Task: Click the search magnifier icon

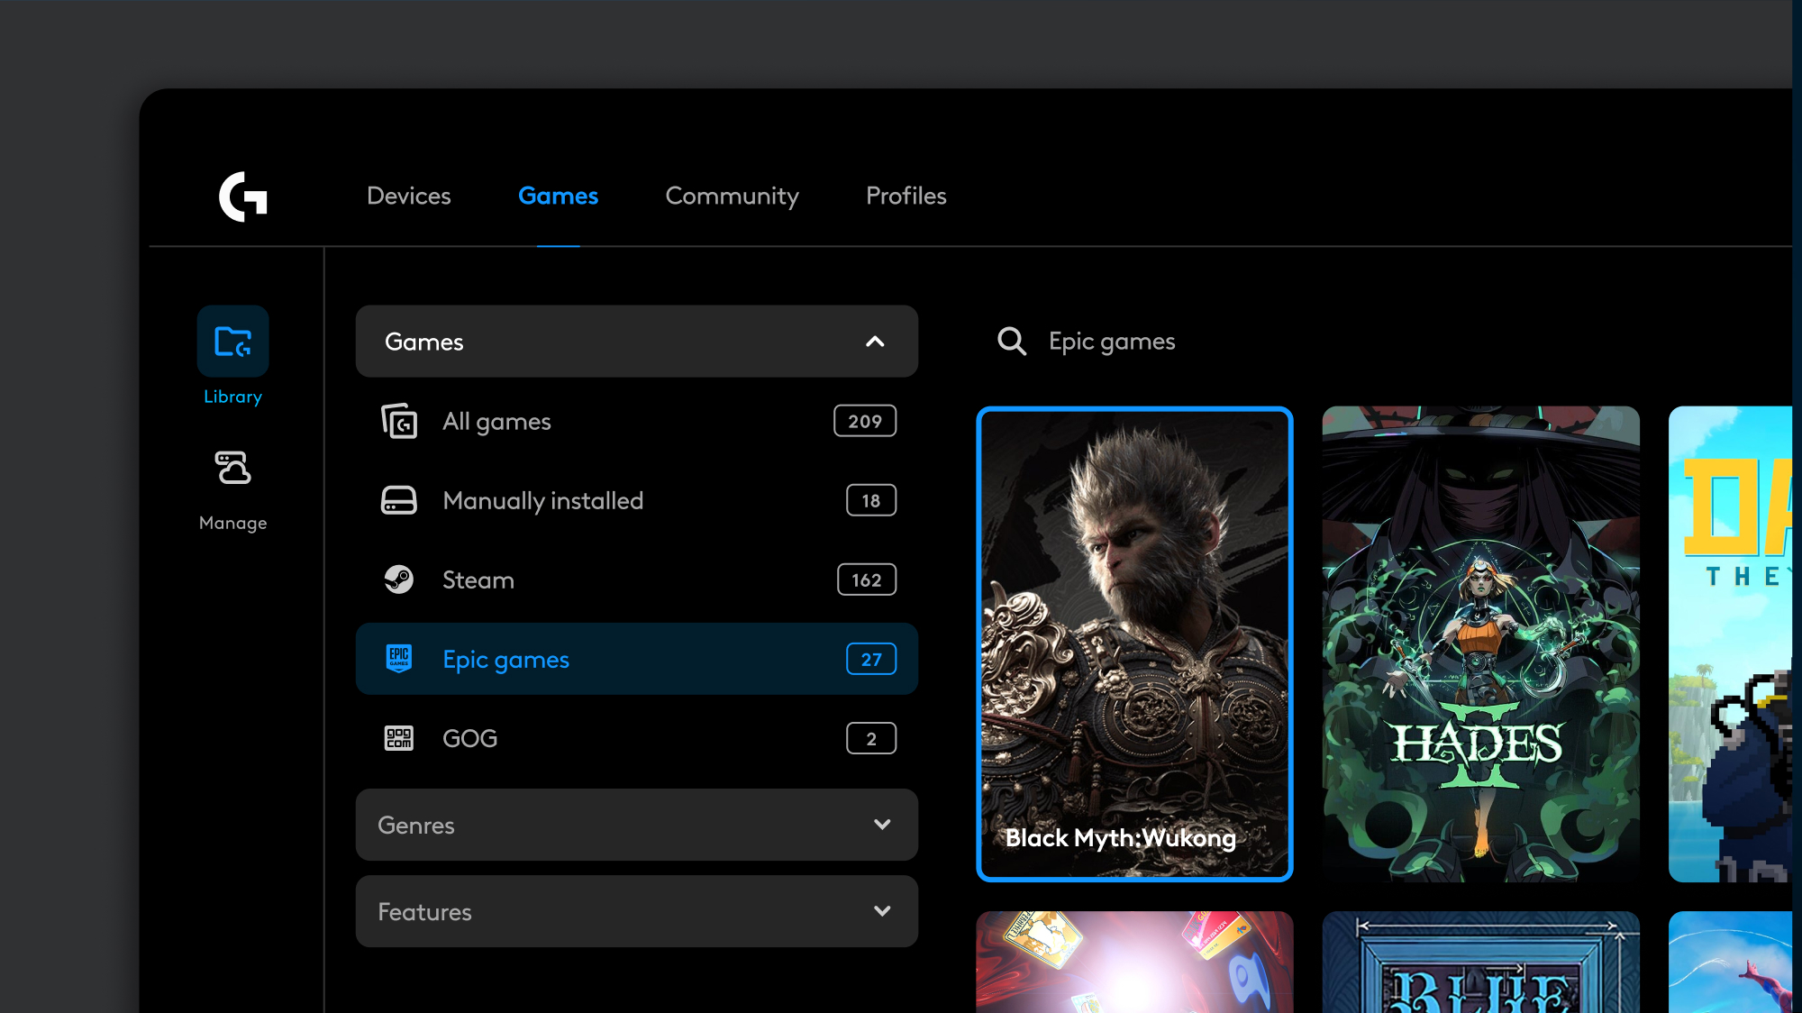Action: click(1012, 342)
